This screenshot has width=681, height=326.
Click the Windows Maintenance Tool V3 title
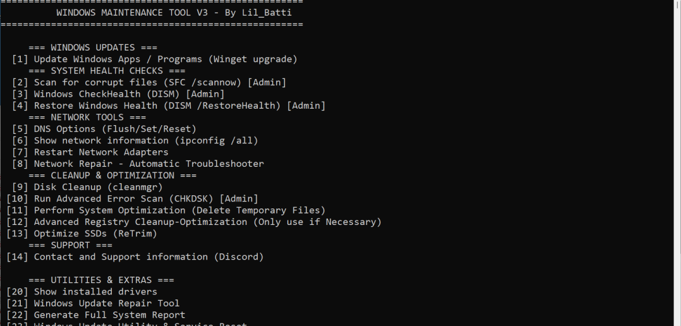[x=166, y=12]
